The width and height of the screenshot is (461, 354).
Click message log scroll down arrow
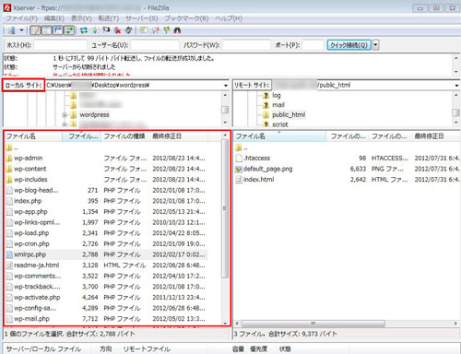point(456,72)
